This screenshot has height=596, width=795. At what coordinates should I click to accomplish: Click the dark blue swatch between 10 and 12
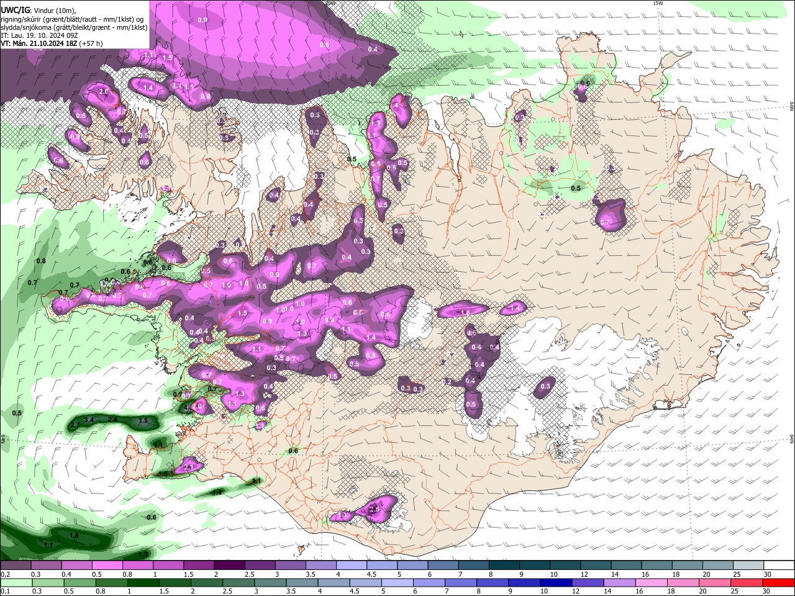point(555,582)
